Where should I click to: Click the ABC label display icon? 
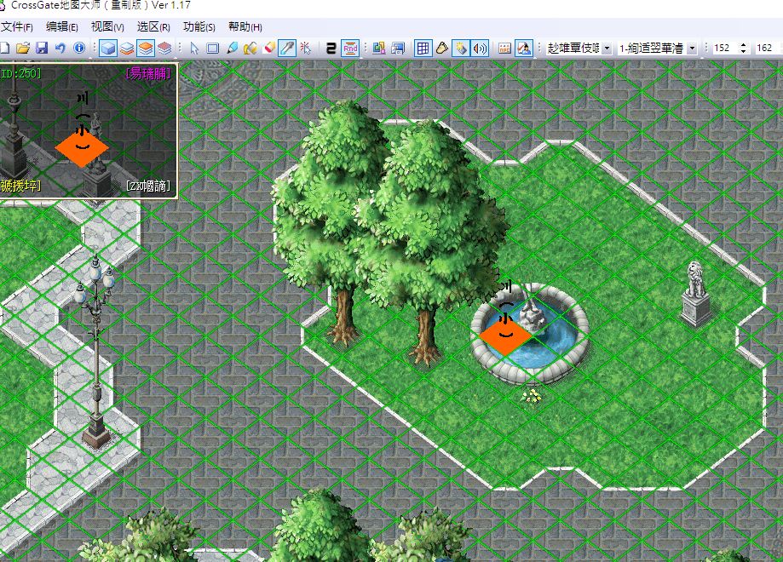coord(505,49)
